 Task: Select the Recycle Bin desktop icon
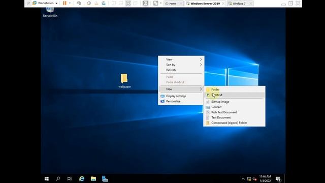point(50,12)
